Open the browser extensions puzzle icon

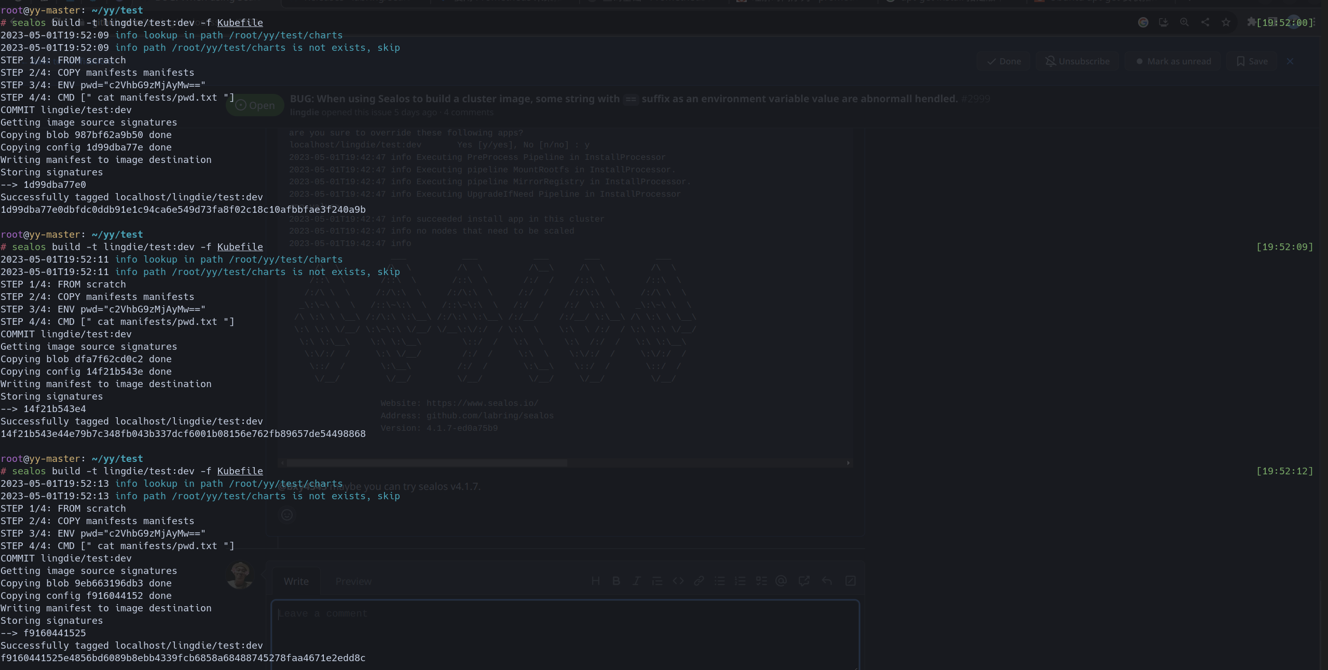[1252, 22]
